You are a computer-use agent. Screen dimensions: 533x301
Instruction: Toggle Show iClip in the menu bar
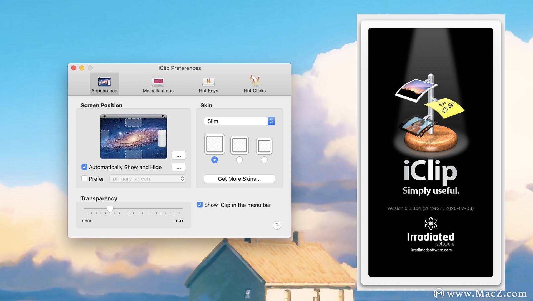click(200, 205)
